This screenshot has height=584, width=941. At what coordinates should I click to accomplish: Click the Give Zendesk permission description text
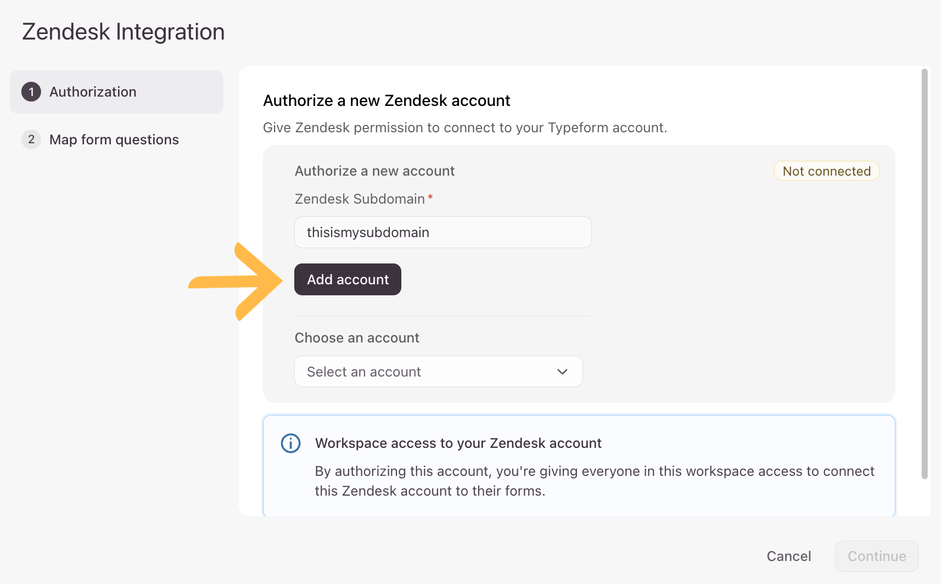(464, 127)
